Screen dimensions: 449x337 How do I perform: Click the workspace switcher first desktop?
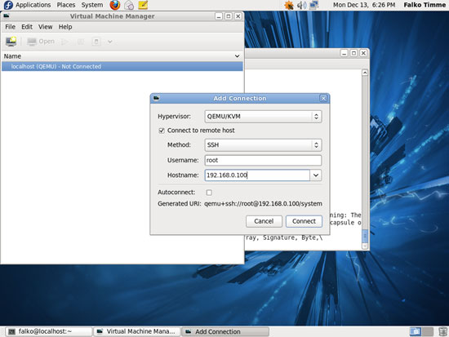(416, 331)
